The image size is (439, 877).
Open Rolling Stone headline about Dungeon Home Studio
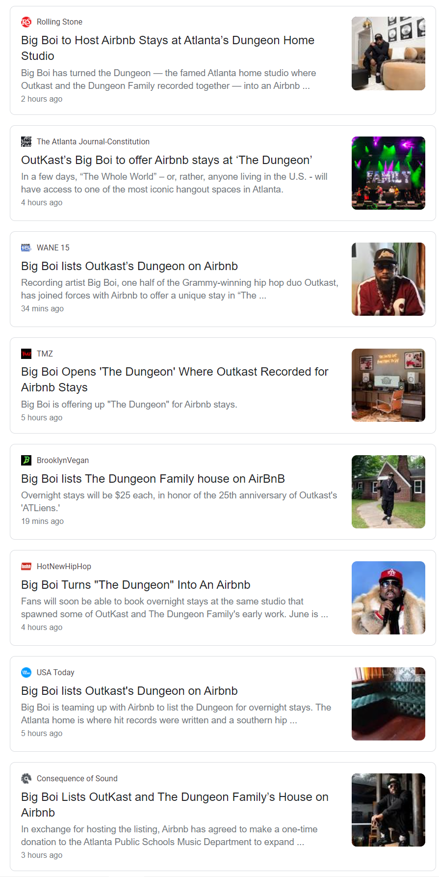[x=168, y=48]
